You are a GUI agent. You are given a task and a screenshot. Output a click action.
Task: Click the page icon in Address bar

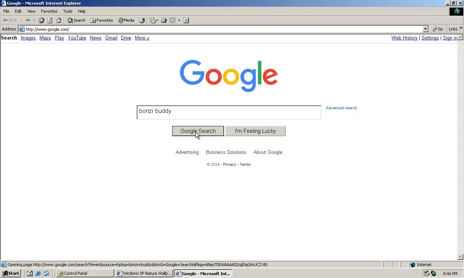tap(22, 29)
